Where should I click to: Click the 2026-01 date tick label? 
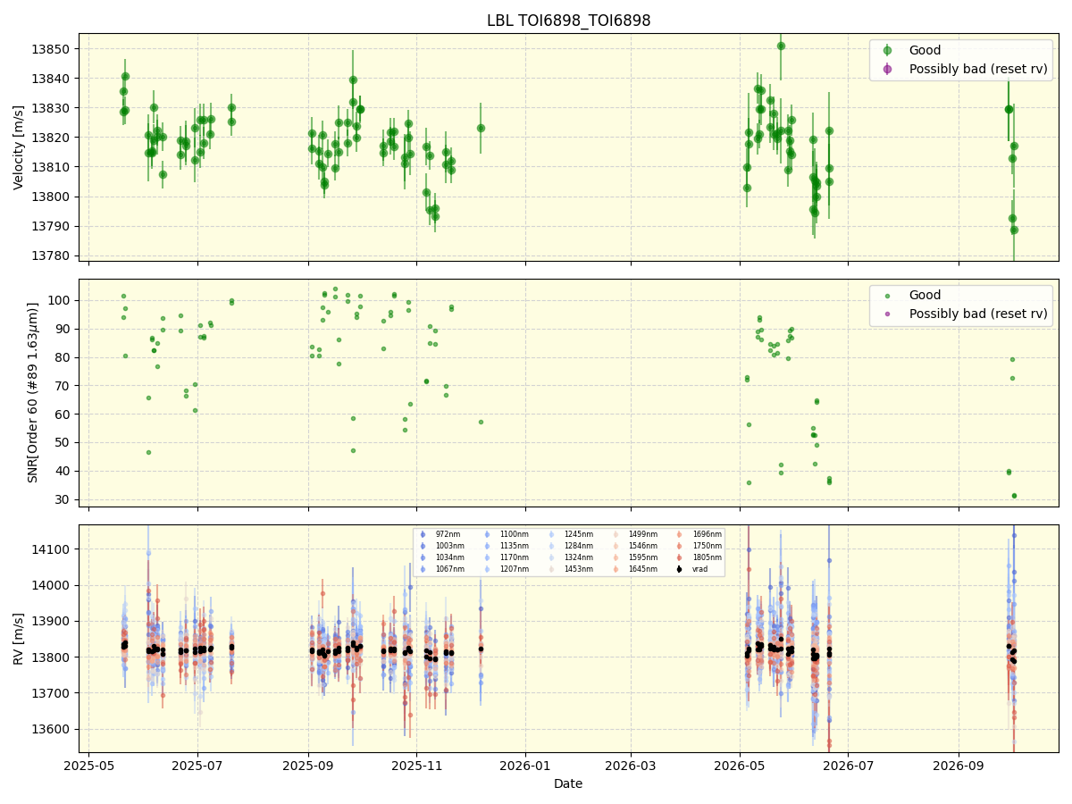(x=525, y=765)
